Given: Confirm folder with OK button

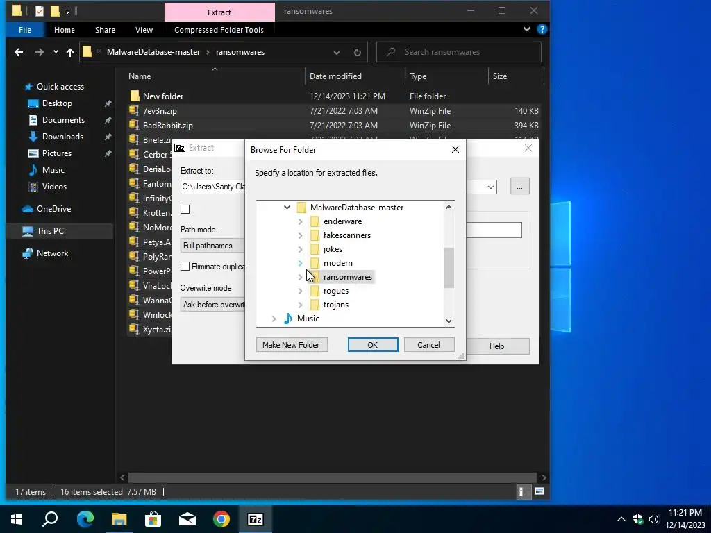Looking at the screenshot, I should (373, 345).
